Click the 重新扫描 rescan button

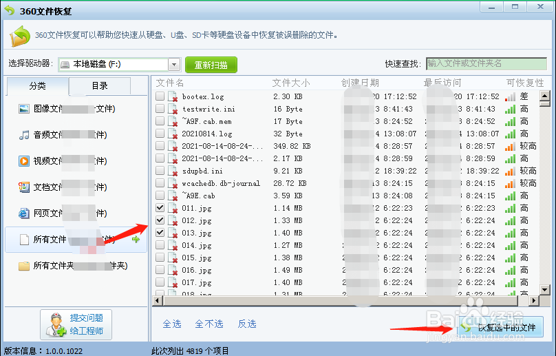[211, 65]
